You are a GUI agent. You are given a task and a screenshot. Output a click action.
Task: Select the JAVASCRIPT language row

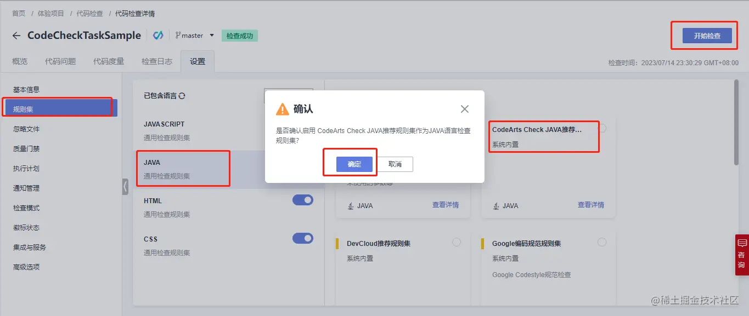(x=228, y=131)
